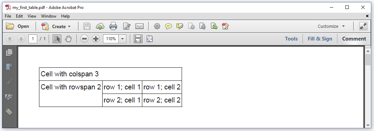Click the page number input field

(33, 39)
